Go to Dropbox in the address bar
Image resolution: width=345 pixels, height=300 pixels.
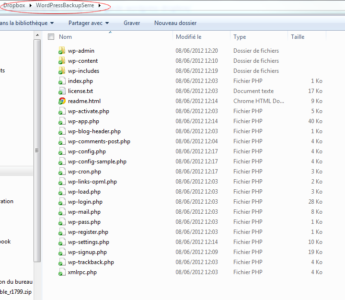coord(14,5)
